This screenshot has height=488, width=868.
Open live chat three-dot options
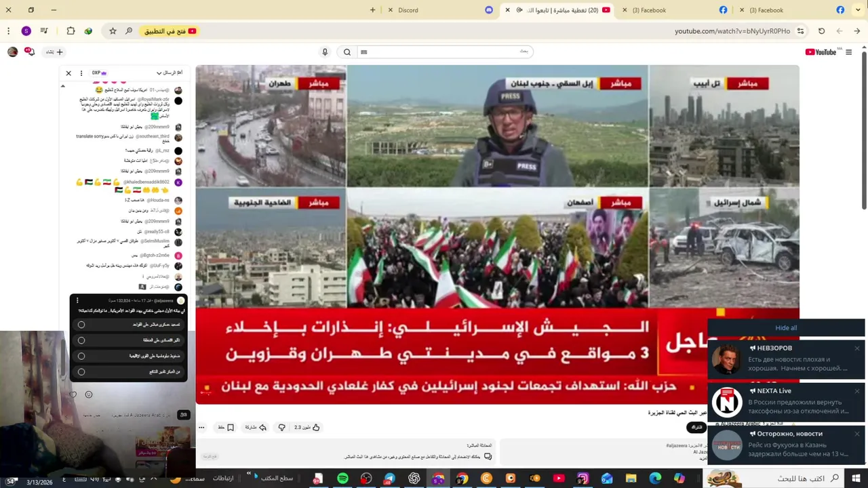81,73
